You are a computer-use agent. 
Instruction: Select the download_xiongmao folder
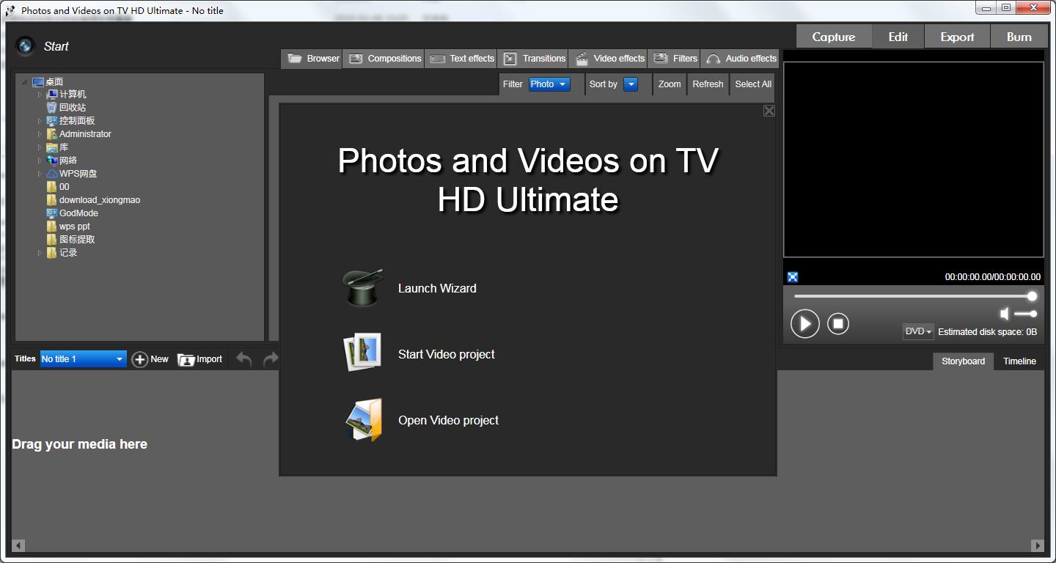click(99, 200)
